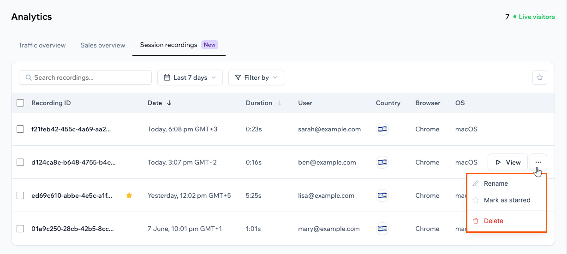Click date Today, 6:08 pm GMT+3
Screen dimensions: 567x254
click(183, 129)
